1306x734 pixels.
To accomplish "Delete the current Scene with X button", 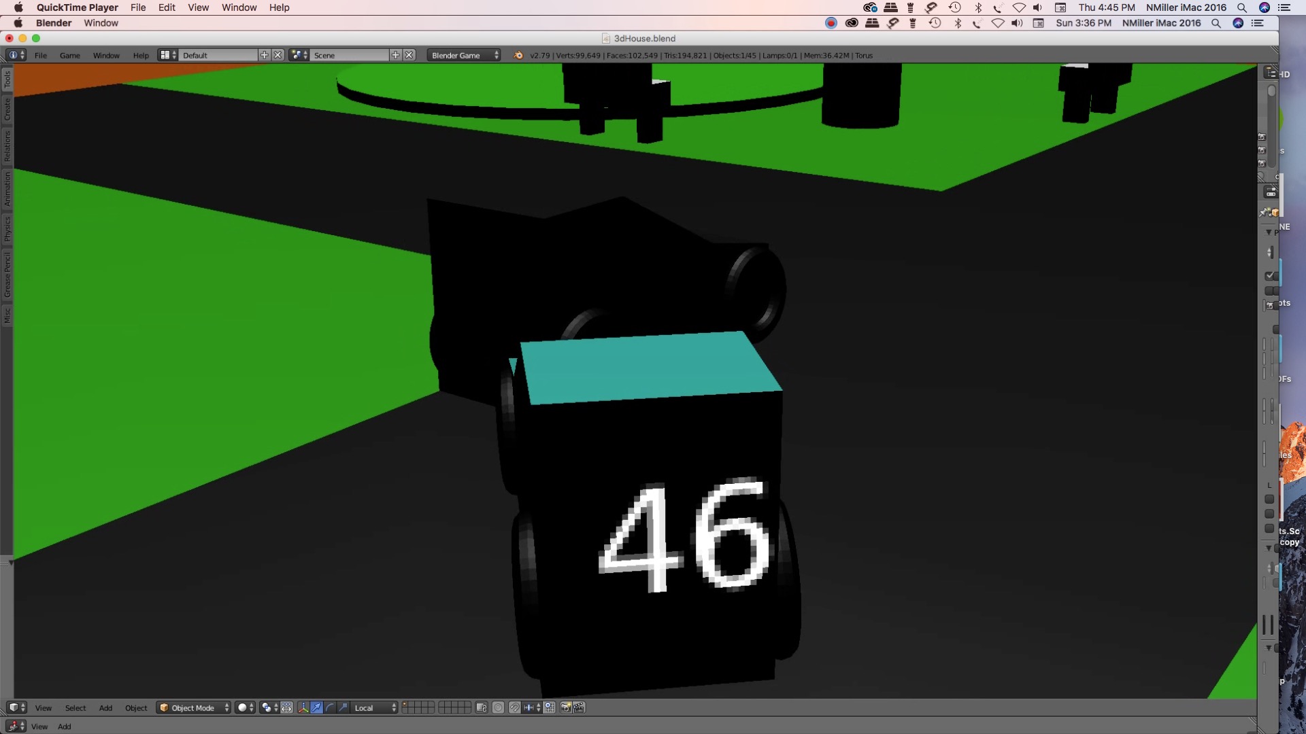I will click(409, 55).
